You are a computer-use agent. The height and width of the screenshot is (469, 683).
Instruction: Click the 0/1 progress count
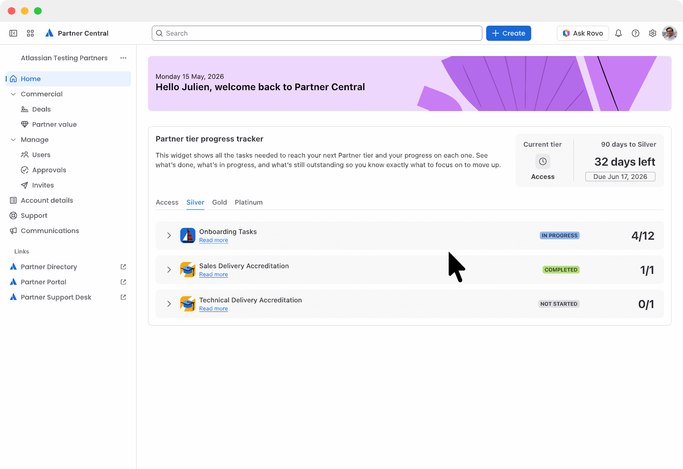646,304
